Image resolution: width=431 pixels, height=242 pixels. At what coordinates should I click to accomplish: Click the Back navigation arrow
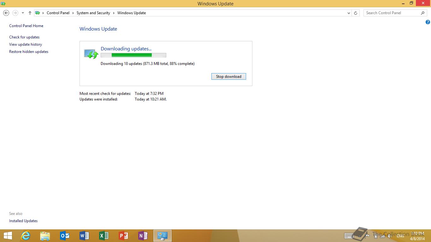click(6, 13)
